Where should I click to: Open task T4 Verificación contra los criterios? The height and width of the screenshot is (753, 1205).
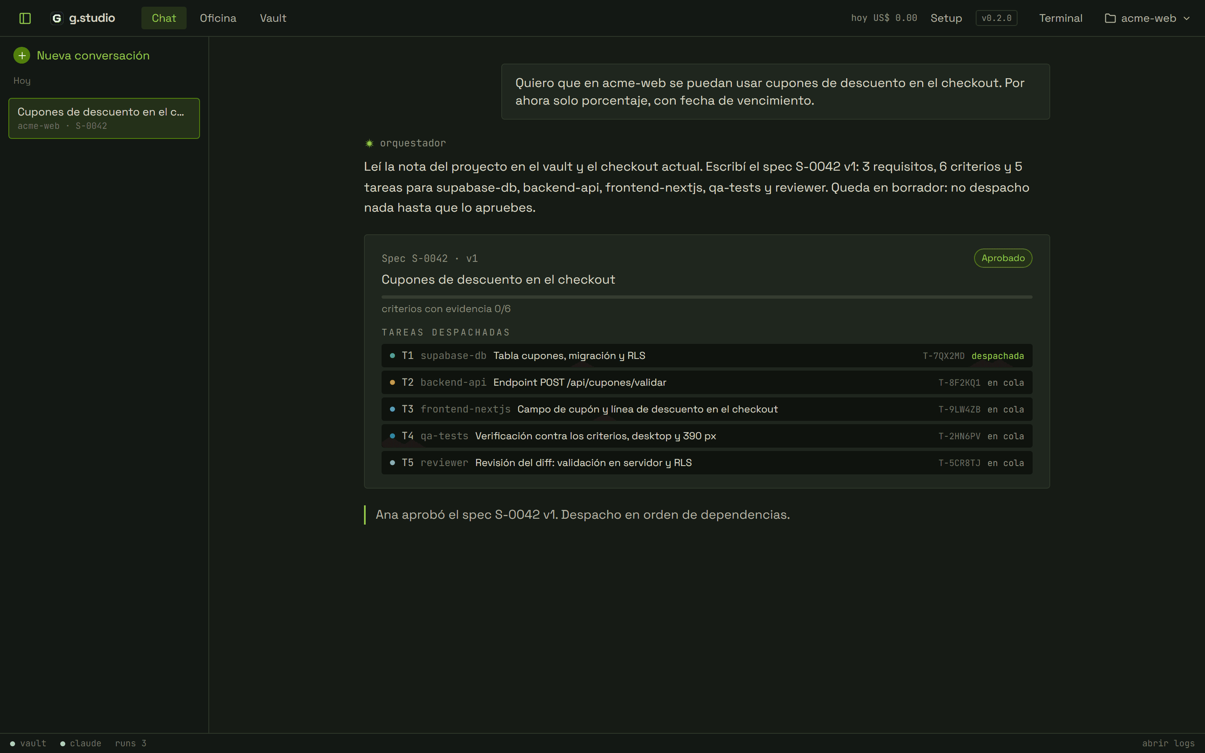(707, 436)
